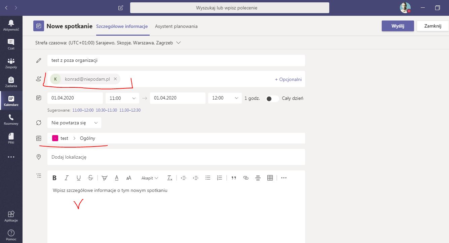Go to Zespoły teams section
The height and width of the screenshot is (243, 449).
[x=11, y=63]
